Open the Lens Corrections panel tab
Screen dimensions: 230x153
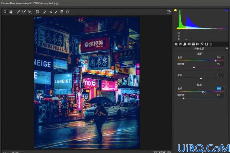198,44
